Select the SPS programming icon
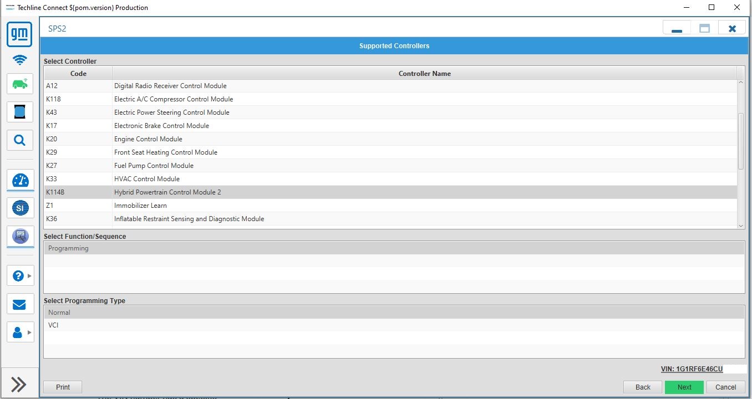 20,236
